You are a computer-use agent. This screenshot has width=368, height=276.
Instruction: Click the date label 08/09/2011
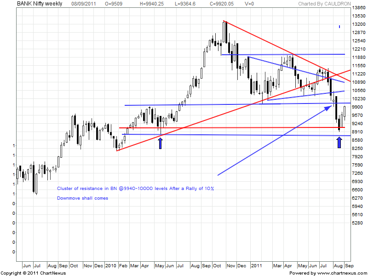(x=83, y=4)
